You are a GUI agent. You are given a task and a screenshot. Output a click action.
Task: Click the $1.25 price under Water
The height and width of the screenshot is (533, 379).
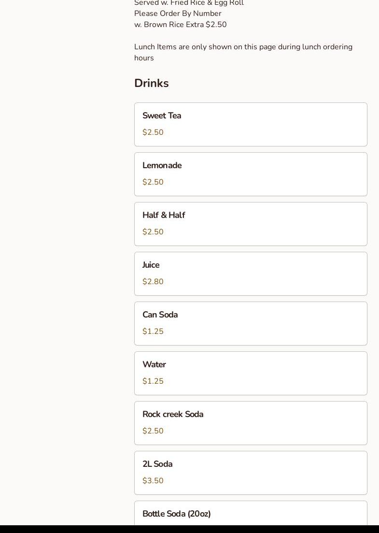153,381
